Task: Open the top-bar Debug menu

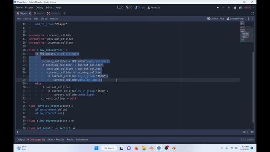Action: coord(39,8)
